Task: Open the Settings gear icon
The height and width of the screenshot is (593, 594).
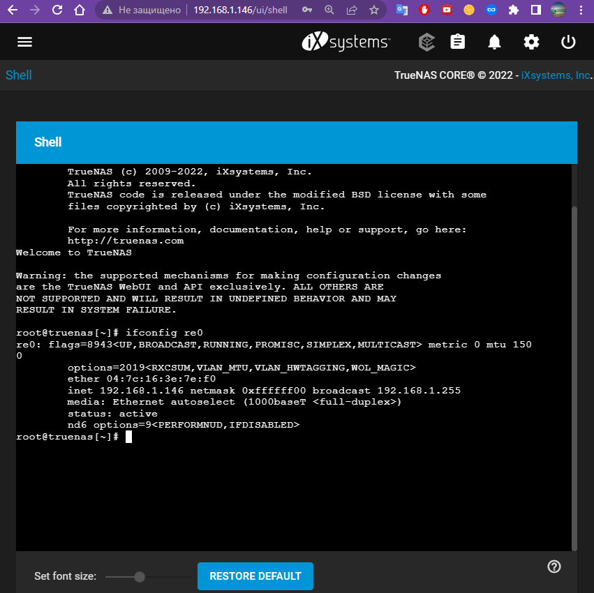Action: 531,42
